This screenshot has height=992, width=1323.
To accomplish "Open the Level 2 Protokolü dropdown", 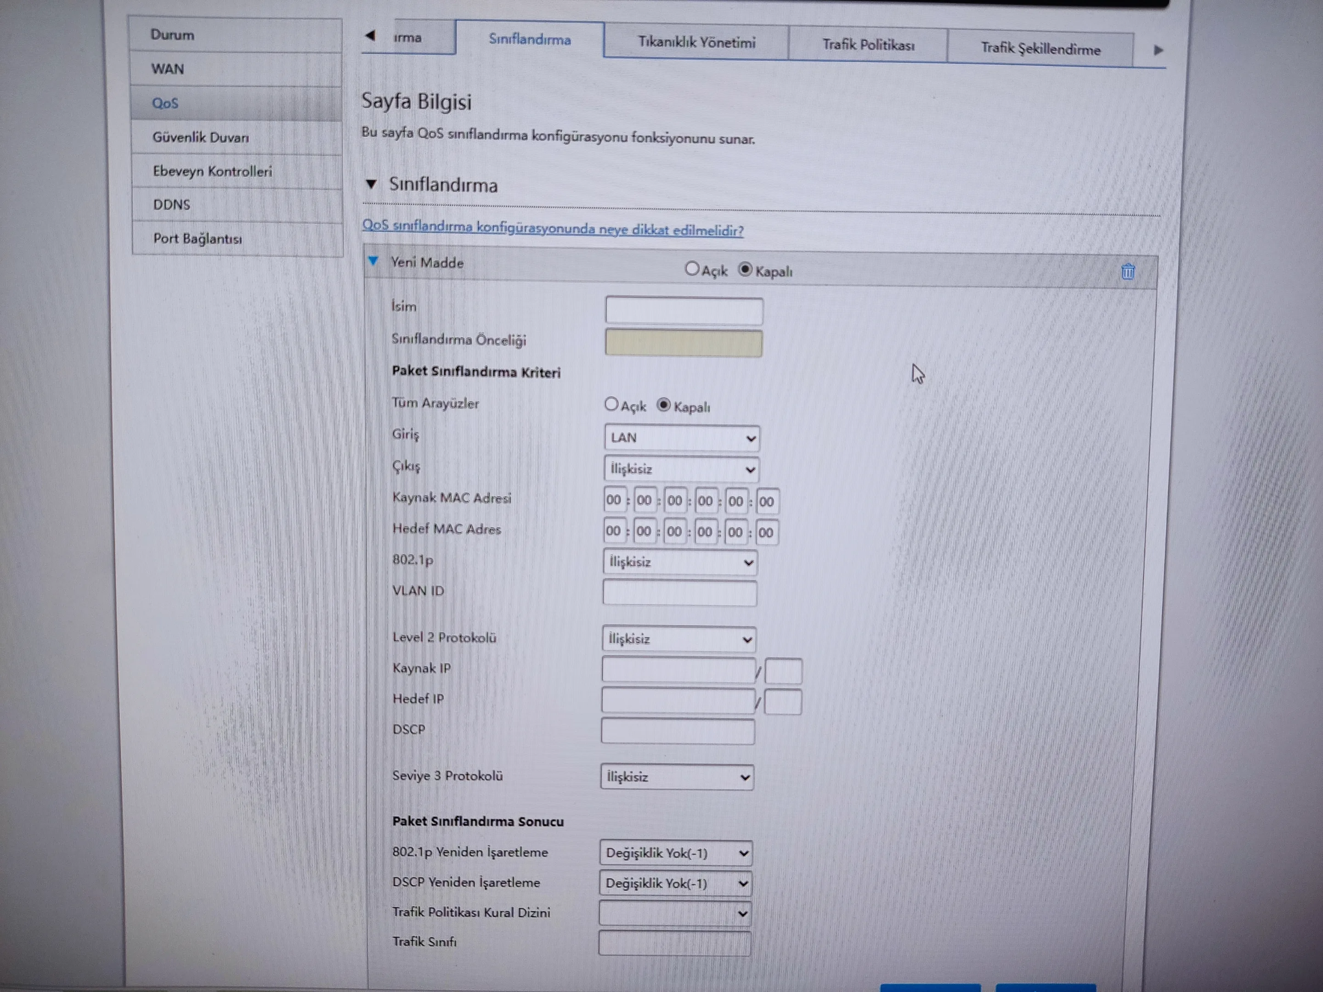I will click(x=679, y=639).
